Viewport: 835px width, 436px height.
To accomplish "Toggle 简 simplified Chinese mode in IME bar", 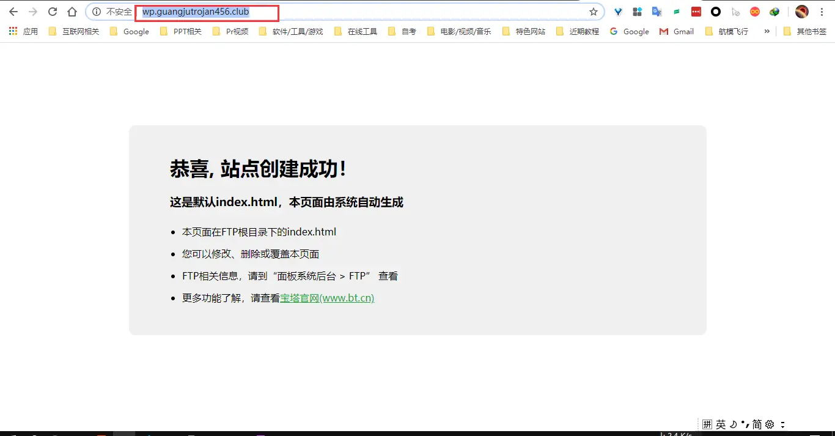I will [757, 424].
